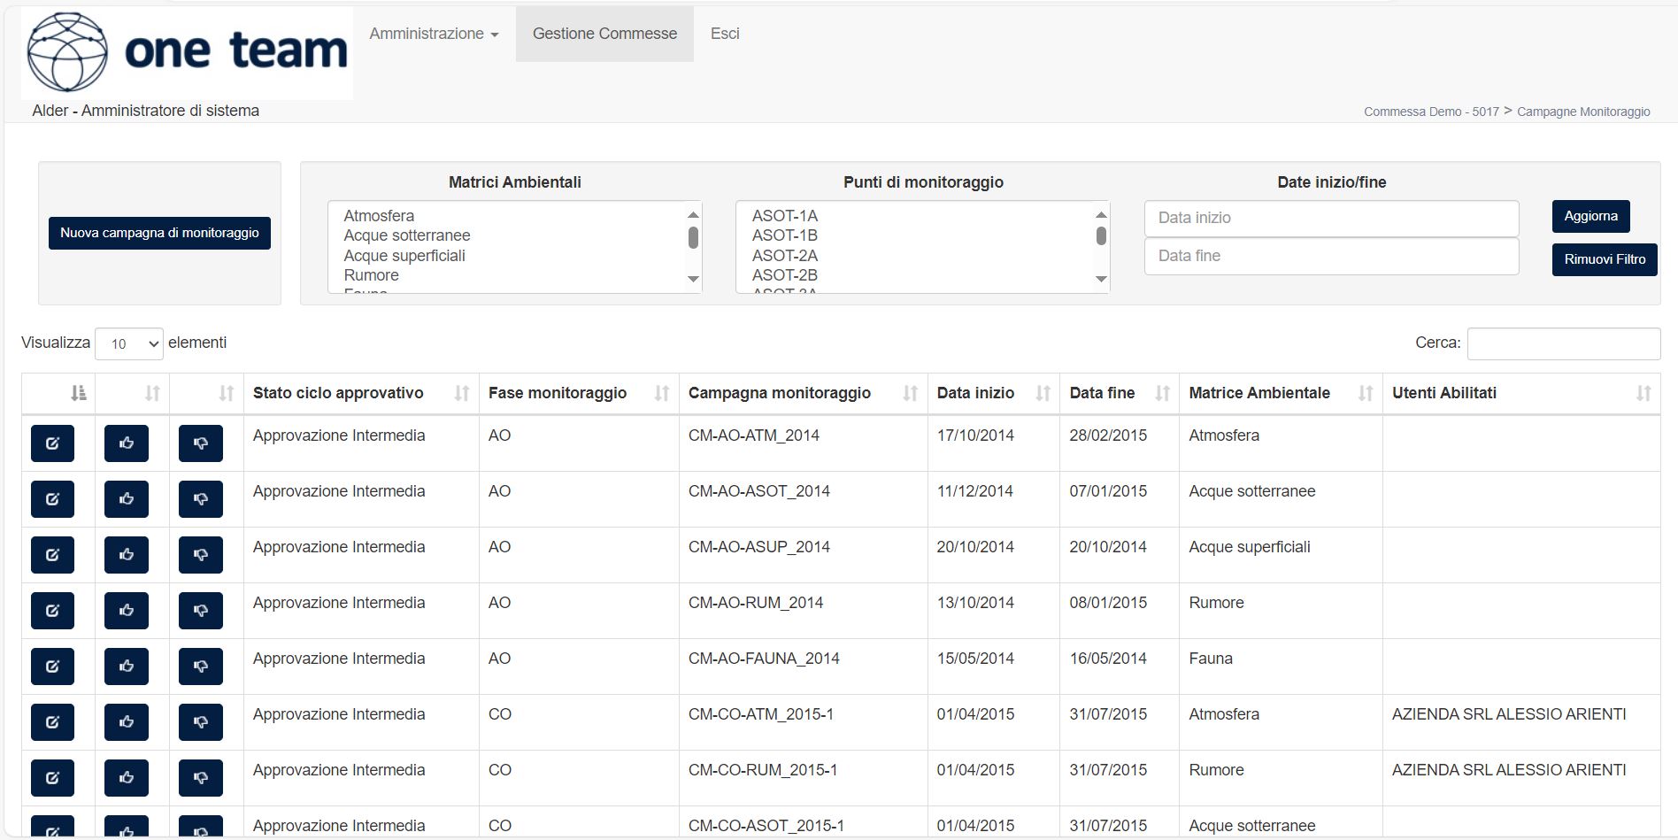Approve campaign CM-AO-ATM_2014 with thumbs up
The width and height of the screenshot is (1678, 840).
coord(127,443)
